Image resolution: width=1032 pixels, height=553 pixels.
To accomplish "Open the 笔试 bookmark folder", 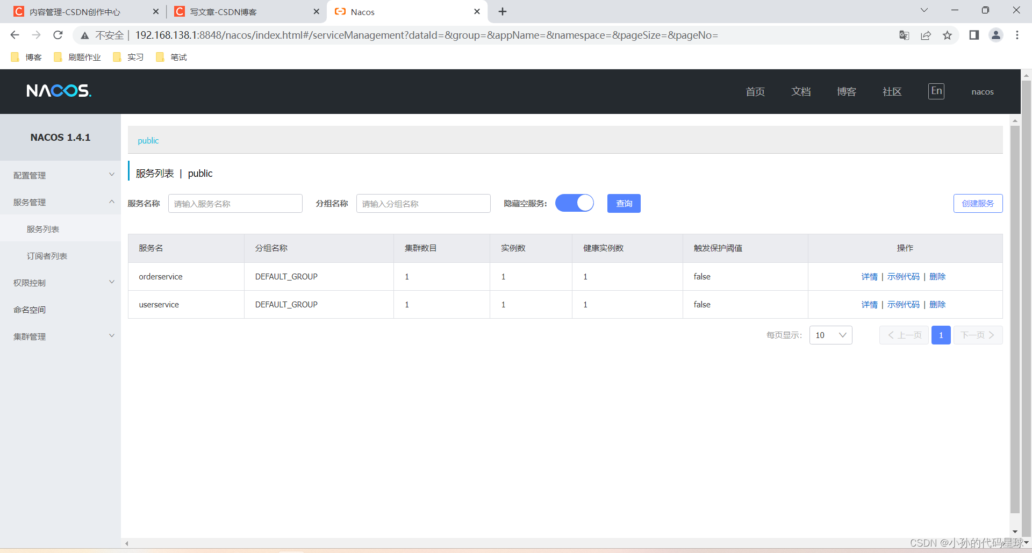I will point(171,57).
